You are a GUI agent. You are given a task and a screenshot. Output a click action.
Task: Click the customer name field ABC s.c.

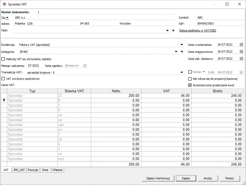pos(94,18)
